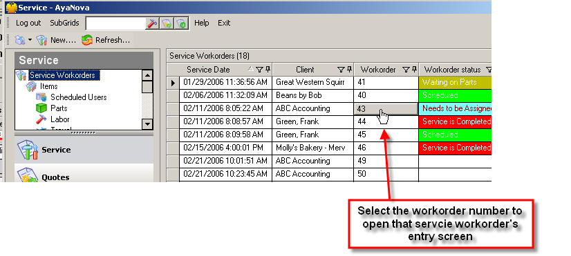Pin the Service Date column

pos(268,69)
